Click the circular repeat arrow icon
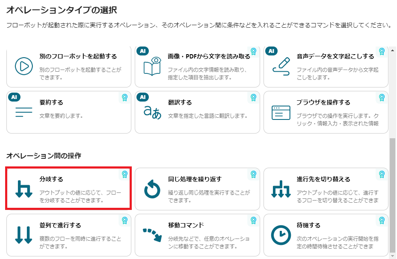The height and width of the screenshot is (259, 397). point(152,189)
